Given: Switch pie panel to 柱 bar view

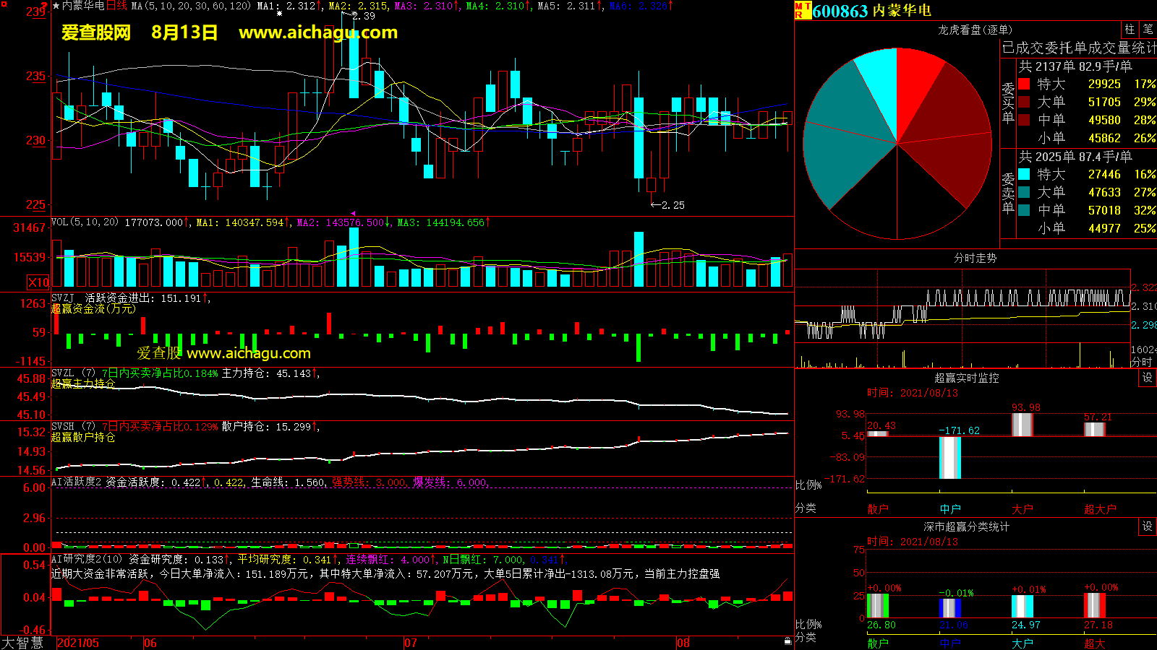Looking at the screenshot, I should coord(1130,30).
